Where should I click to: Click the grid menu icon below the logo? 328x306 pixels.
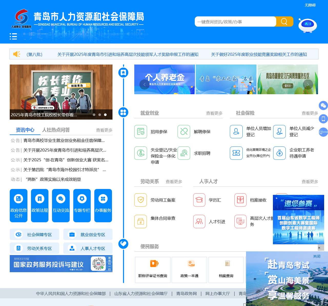tap(13, 37)
